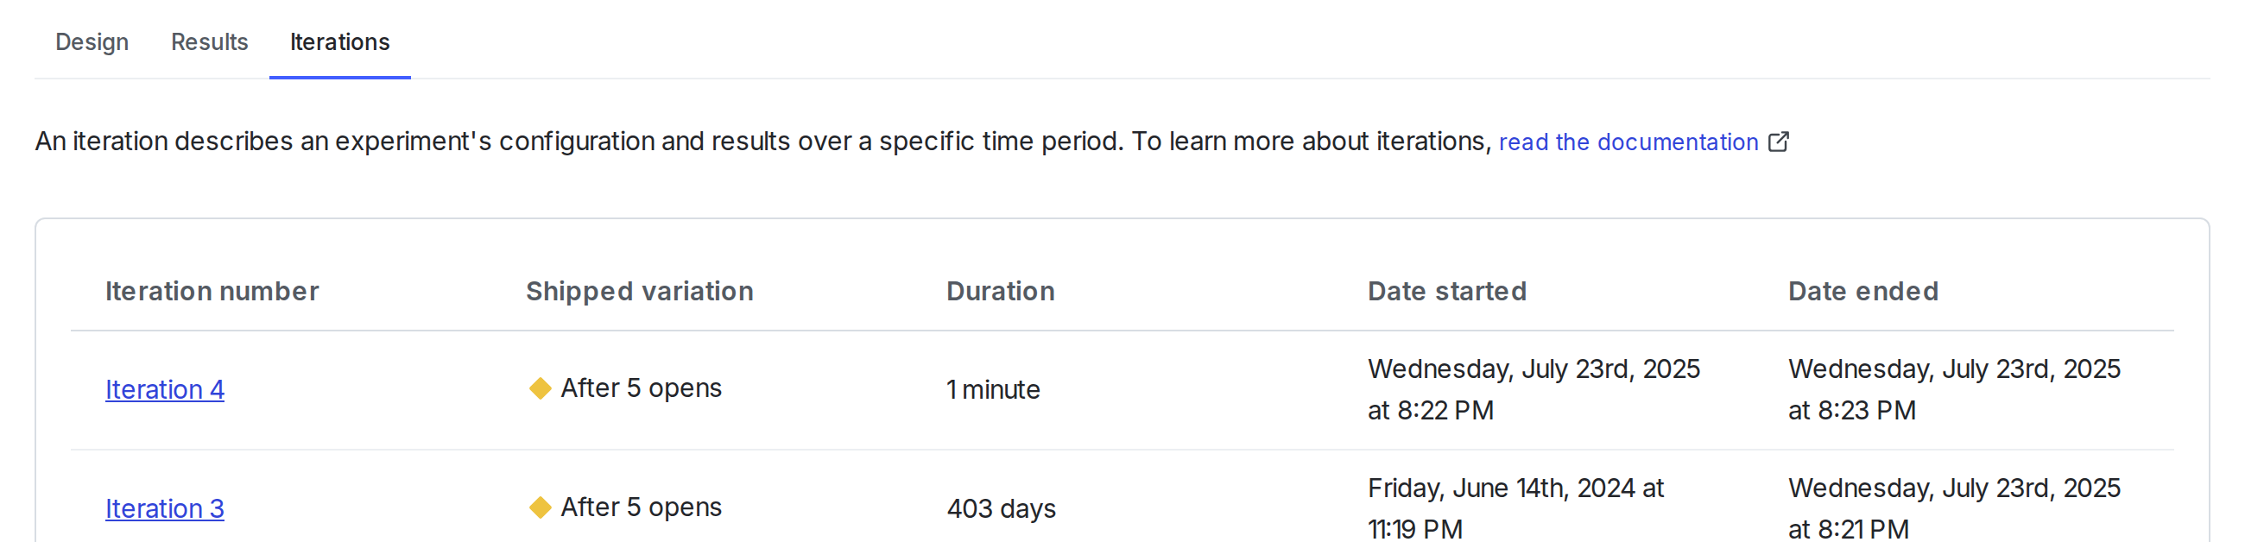The image size is (2245, 542).
Task: Open Iteration 3 details
Action: click(165, 508)
